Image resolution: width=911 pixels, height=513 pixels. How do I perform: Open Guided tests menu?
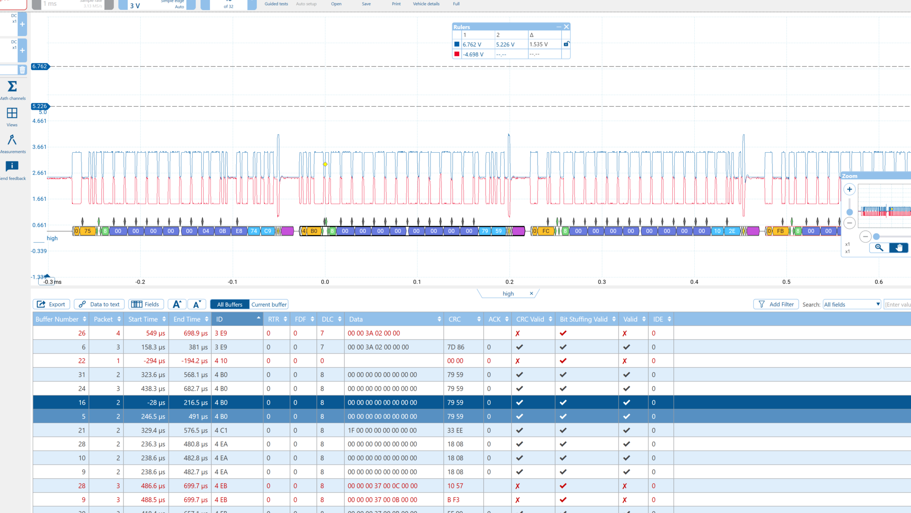(276, 4)
